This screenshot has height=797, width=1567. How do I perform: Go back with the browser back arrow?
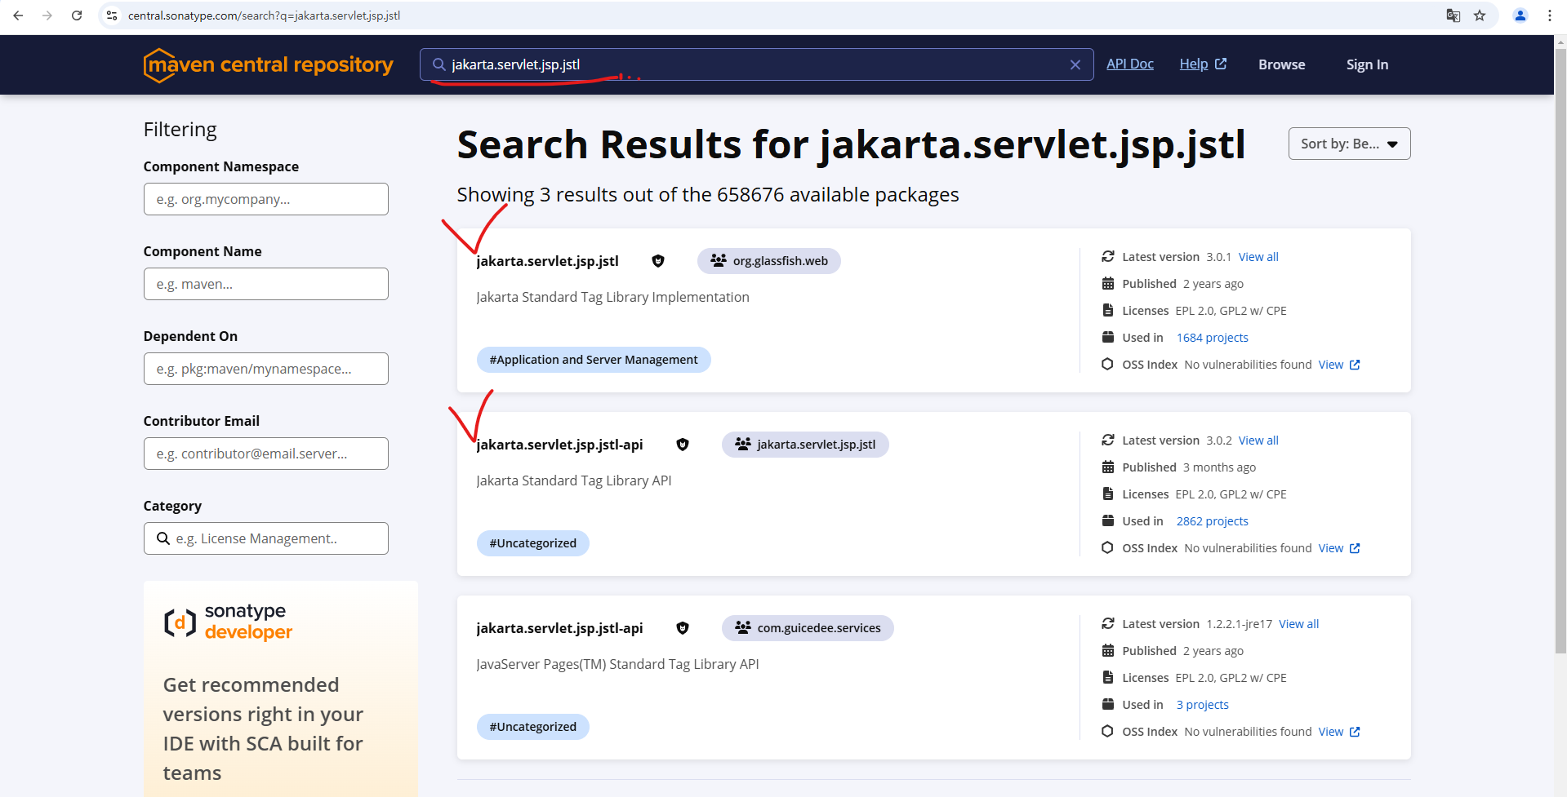(x=18, y=15)
